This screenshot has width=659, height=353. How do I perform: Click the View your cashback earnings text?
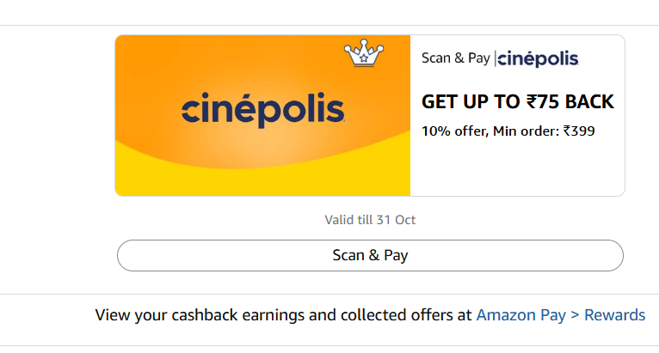point(284,315)
